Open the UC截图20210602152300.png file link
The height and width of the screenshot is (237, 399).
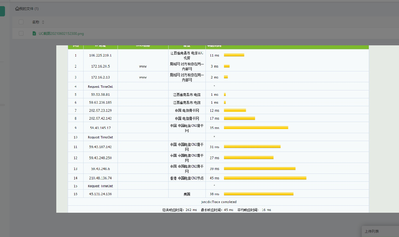click(x=61, y=34)
